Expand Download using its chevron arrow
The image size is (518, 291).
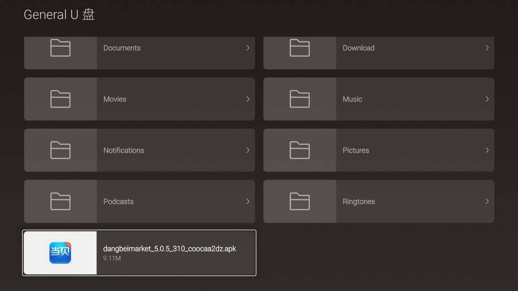pyautogui.click(x=487, y=48)
